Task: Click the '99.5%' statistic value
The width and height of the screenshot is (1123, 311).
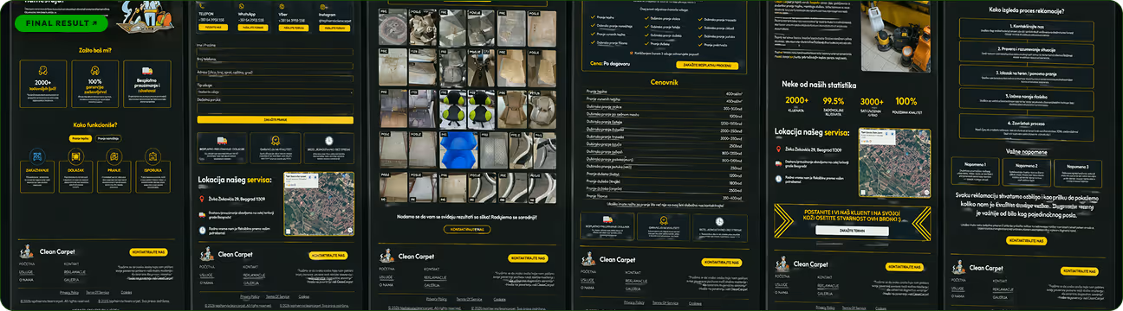Action: tap(834, 101)
